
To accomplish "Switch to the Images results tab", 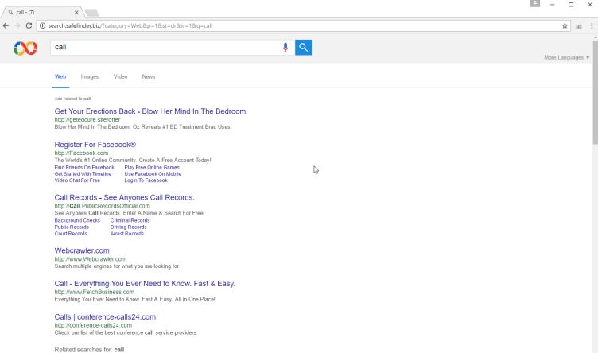I will [90, 76].
